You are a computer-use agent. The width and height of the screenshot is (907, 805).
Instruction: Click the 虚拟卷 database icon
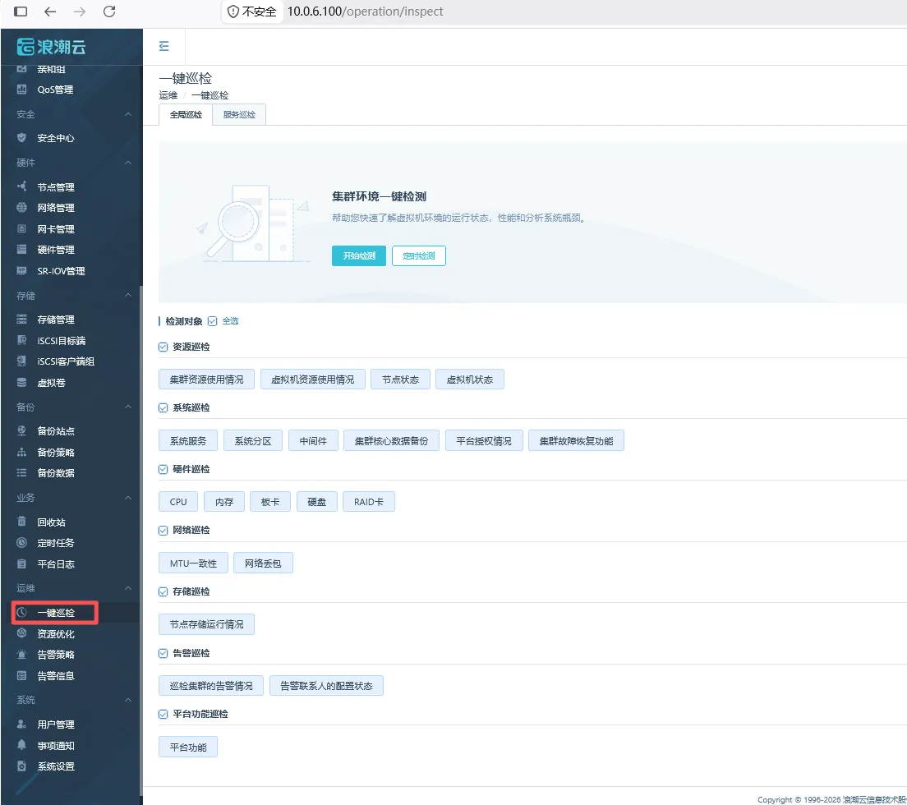click(21, 382)
